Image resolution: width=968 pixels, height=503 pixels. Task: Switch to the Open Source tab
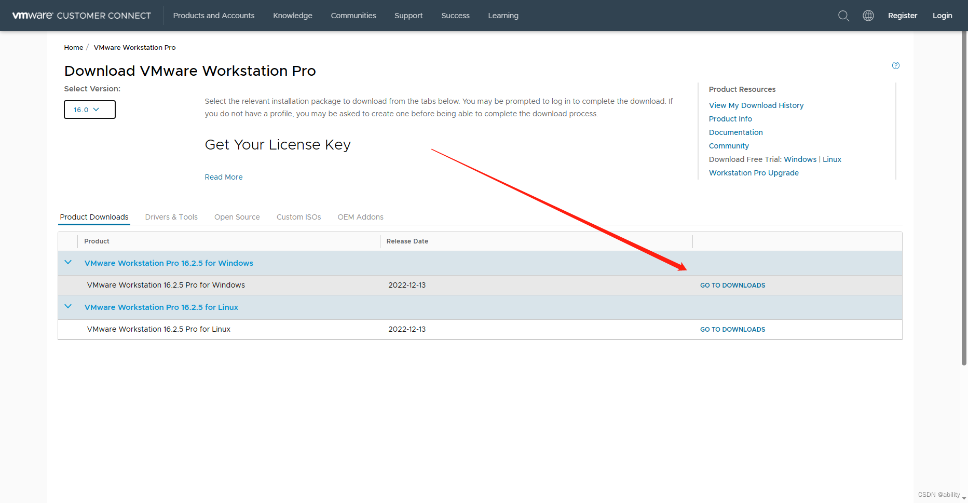click(x=237, y=217)
